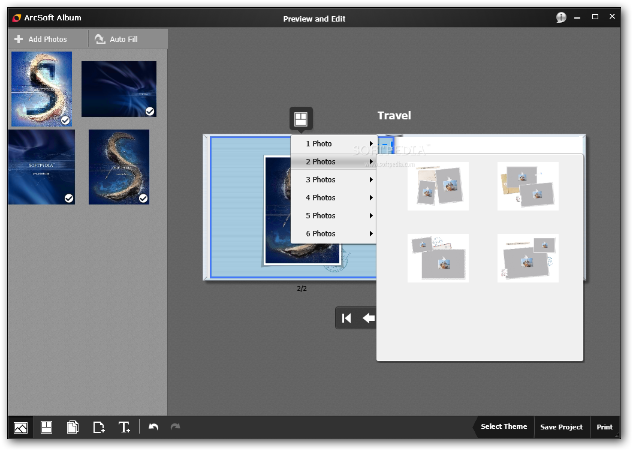Open the info icon in title bar
Viewport: 633px width, 451px height.
pos(561,17)
